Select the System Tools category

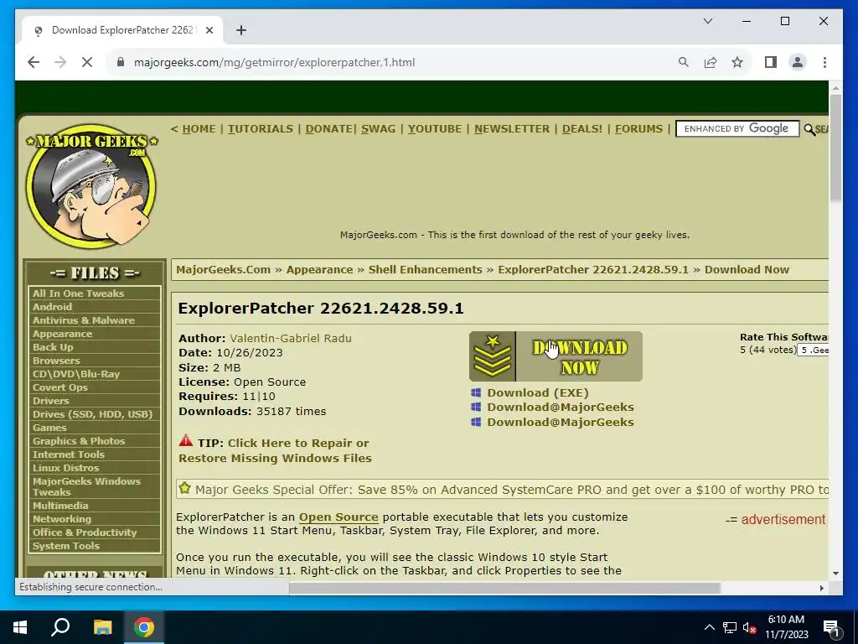click(95, 545)
